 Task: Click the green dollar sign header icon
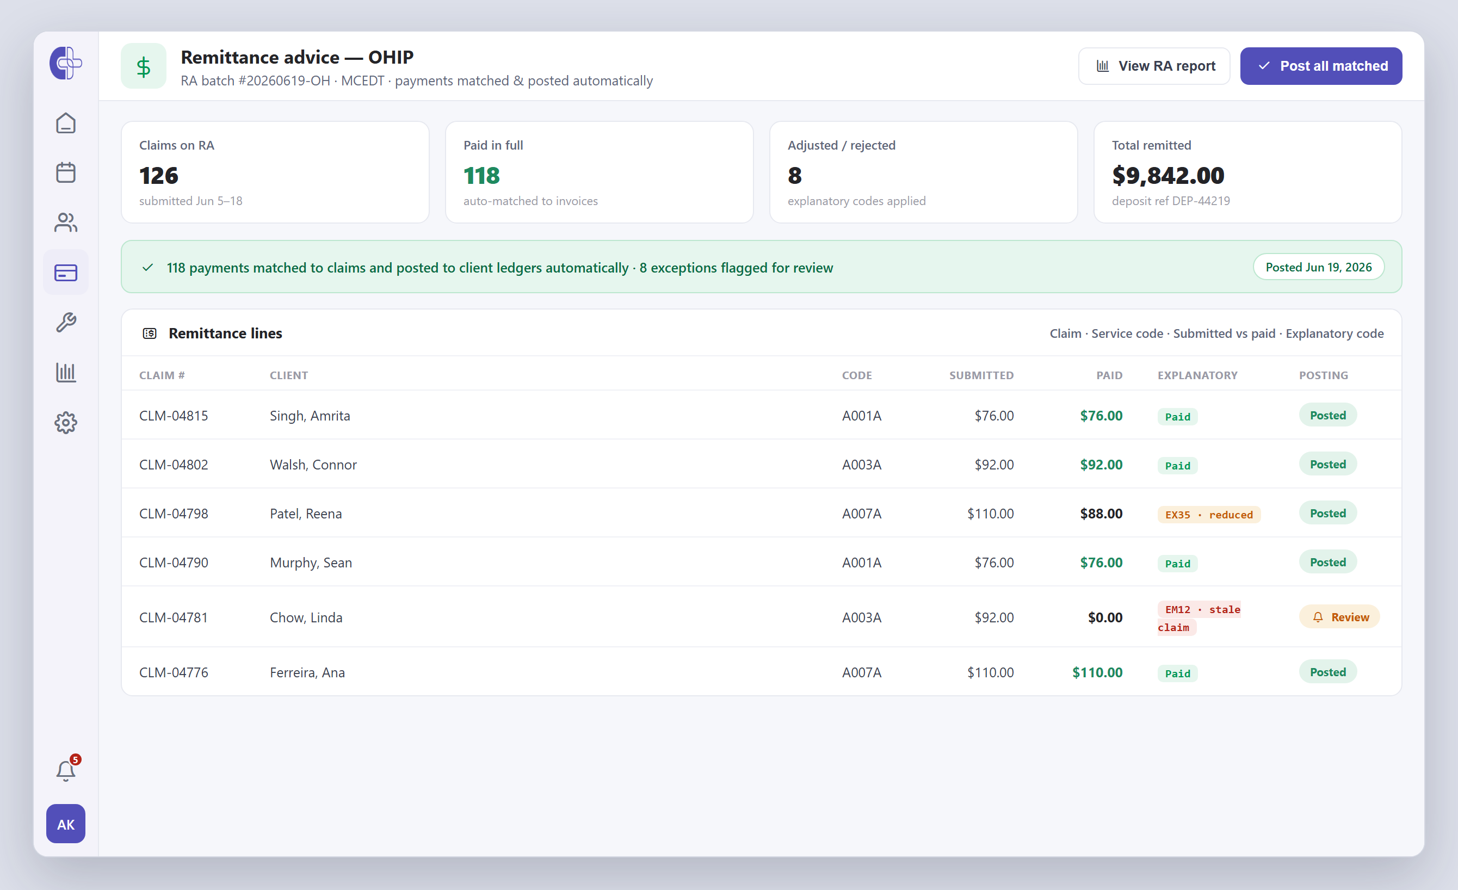[144, 66]
